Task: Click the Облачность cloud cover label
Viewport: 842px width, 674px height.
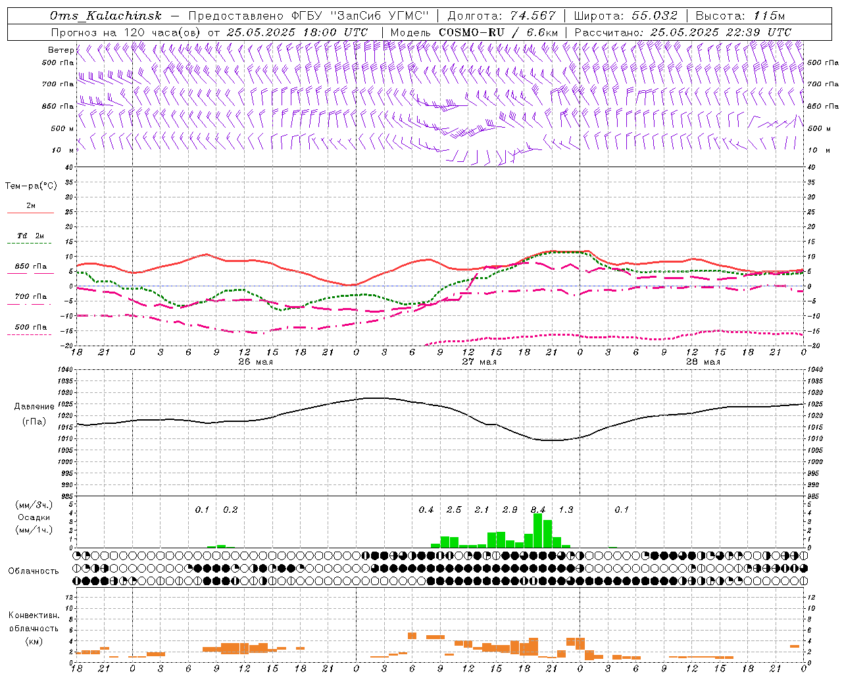Action: 34,571
